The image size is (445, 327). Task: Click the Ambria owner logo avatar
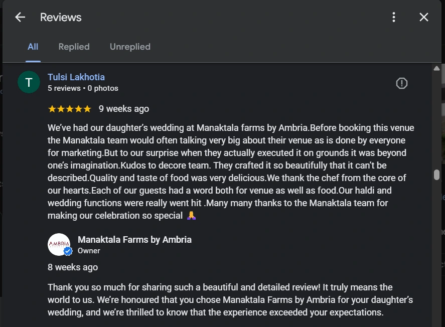(x=59, y=244)
